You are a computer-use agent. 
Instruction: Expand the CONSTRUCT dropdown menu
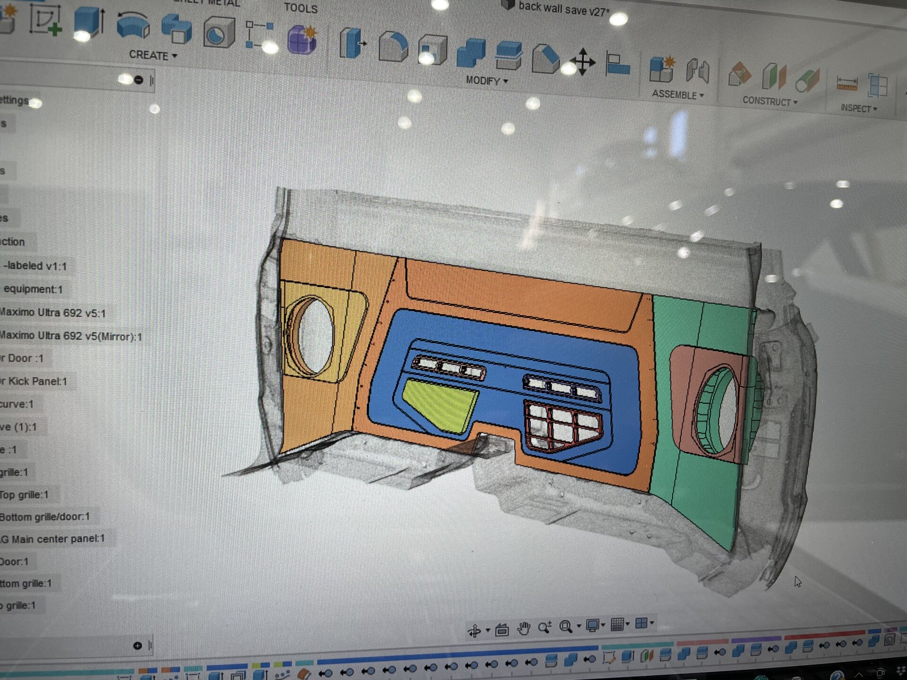point(770,102)
